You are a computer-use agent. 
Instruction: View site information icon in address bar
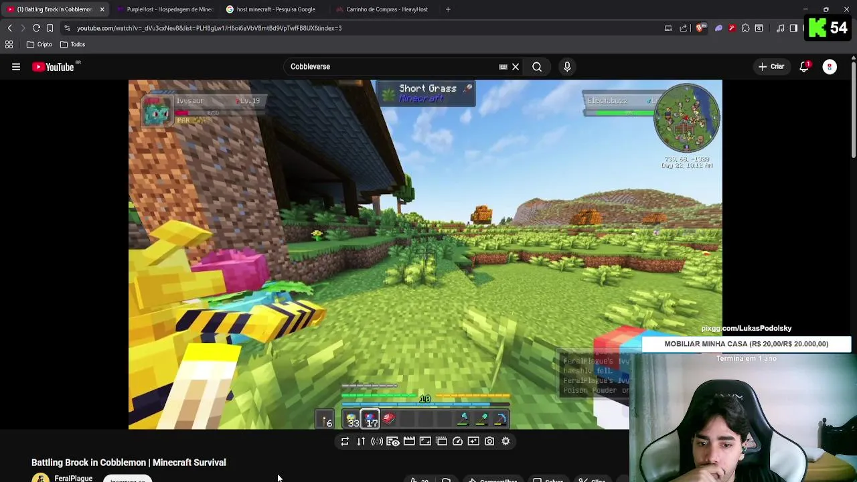tap(67, 28)
